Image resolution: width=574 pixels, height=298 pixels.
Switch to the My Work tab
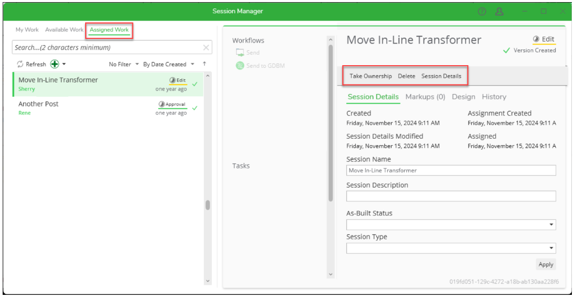27,29
